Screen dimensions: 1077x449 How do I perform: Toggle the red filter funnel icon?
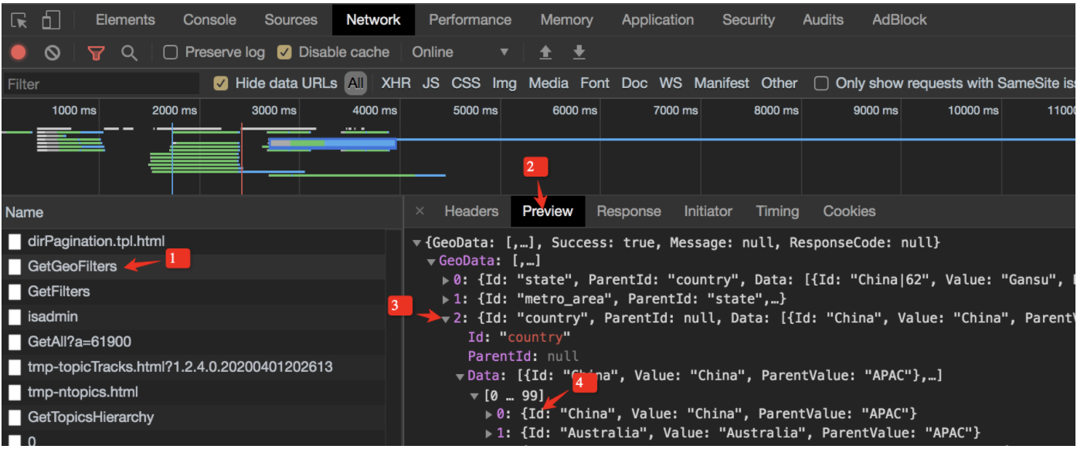tap(96, 52)
